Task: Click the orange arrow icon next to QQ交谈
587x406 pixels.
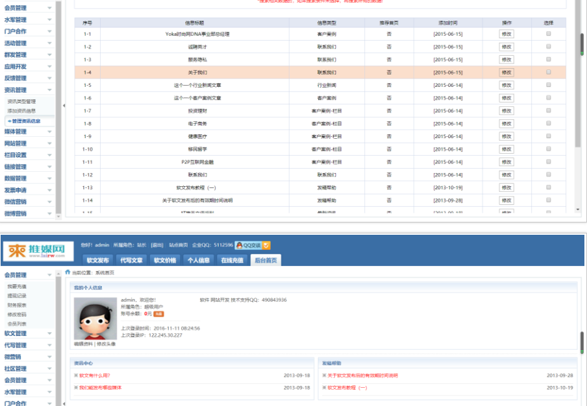Action: coord(266,245)
